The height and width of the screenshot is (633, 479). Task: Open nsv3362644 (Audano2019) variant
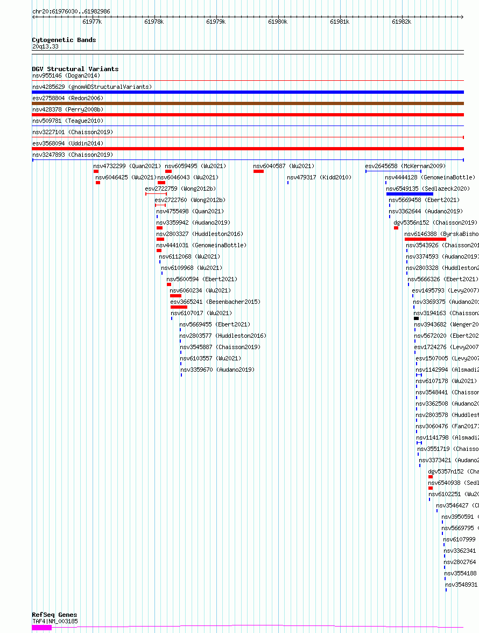tap(426, 211)
